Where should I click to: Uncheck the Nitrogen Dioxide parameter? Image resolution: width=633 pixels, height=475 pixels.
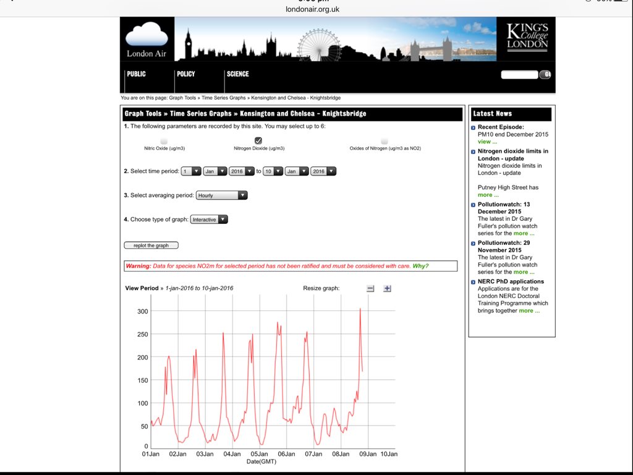(258, 140)
